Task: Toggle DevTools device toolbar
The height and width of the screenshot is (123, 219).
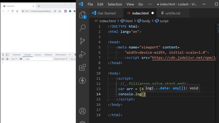Action: 7,55
